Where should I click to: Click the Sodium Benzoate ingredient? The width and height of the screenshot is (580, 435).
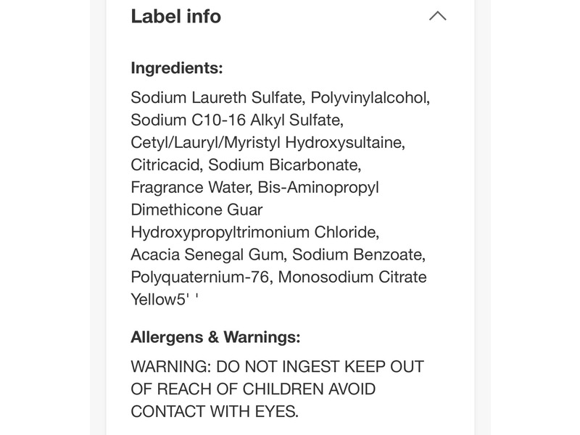(358, 254)
